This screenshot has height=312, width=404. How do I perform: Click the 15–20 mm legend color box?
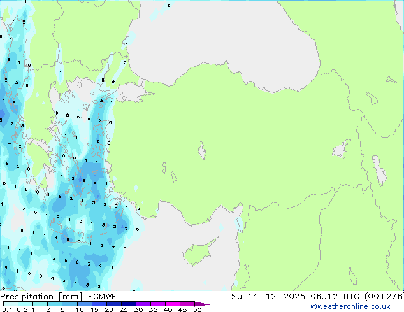coord(99,304)
